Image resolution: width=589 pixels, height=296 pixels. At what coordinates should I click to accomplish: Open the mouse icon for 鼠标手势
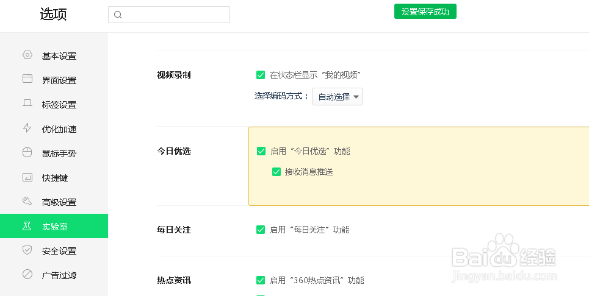(27, 152)
